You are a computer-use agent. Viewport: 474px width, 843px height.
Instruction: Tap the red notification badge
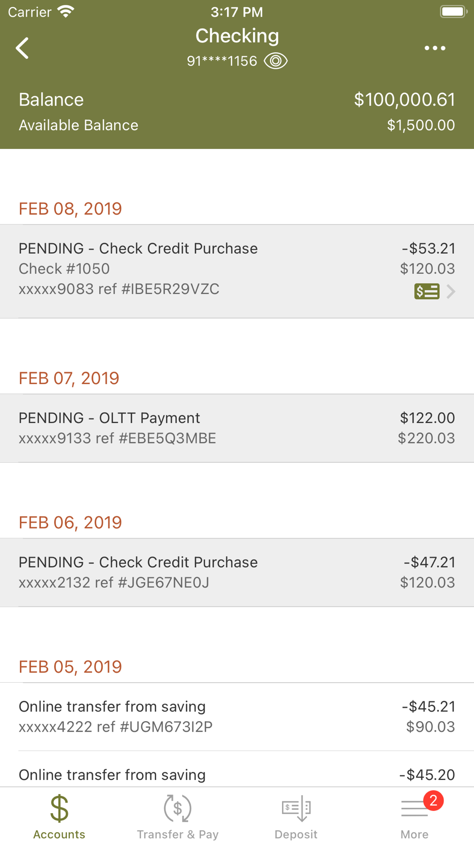pyautogui.click(x=433, y=801)
